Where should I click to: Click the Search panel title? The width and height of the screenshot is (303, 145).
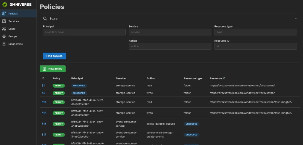[x=54, y=19]
